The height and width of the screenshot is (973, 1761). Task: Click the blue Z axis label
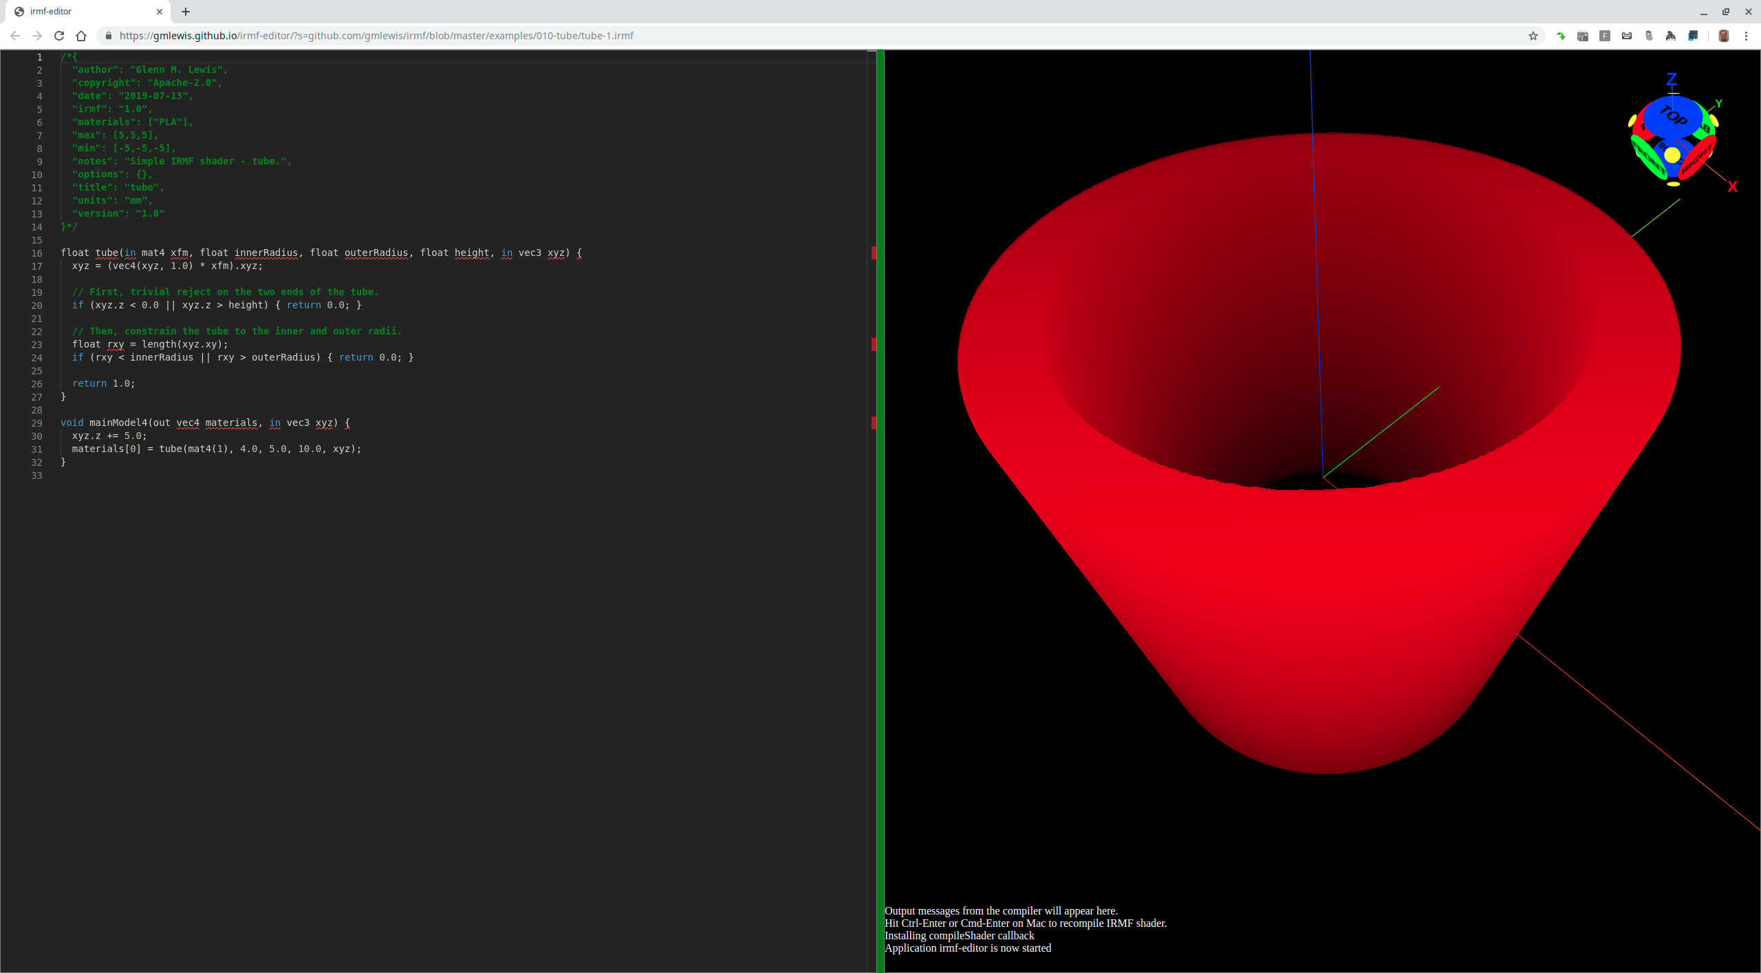(1672, 79)
